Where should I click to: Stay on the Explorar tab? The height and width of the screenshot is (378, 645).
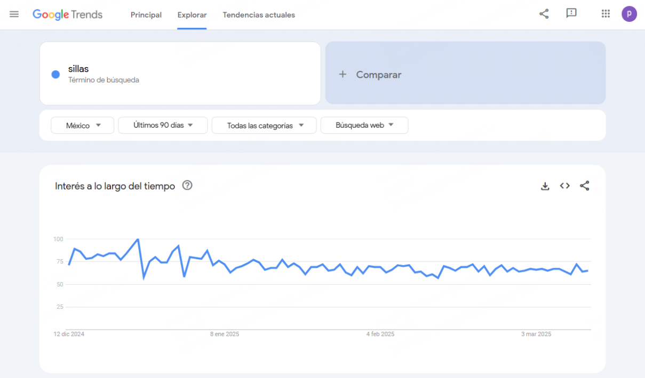(x=192, y=15)
